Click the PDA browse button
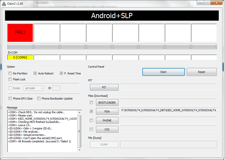The height and width of the screenshot is (160, 225). tap(107, 111)
